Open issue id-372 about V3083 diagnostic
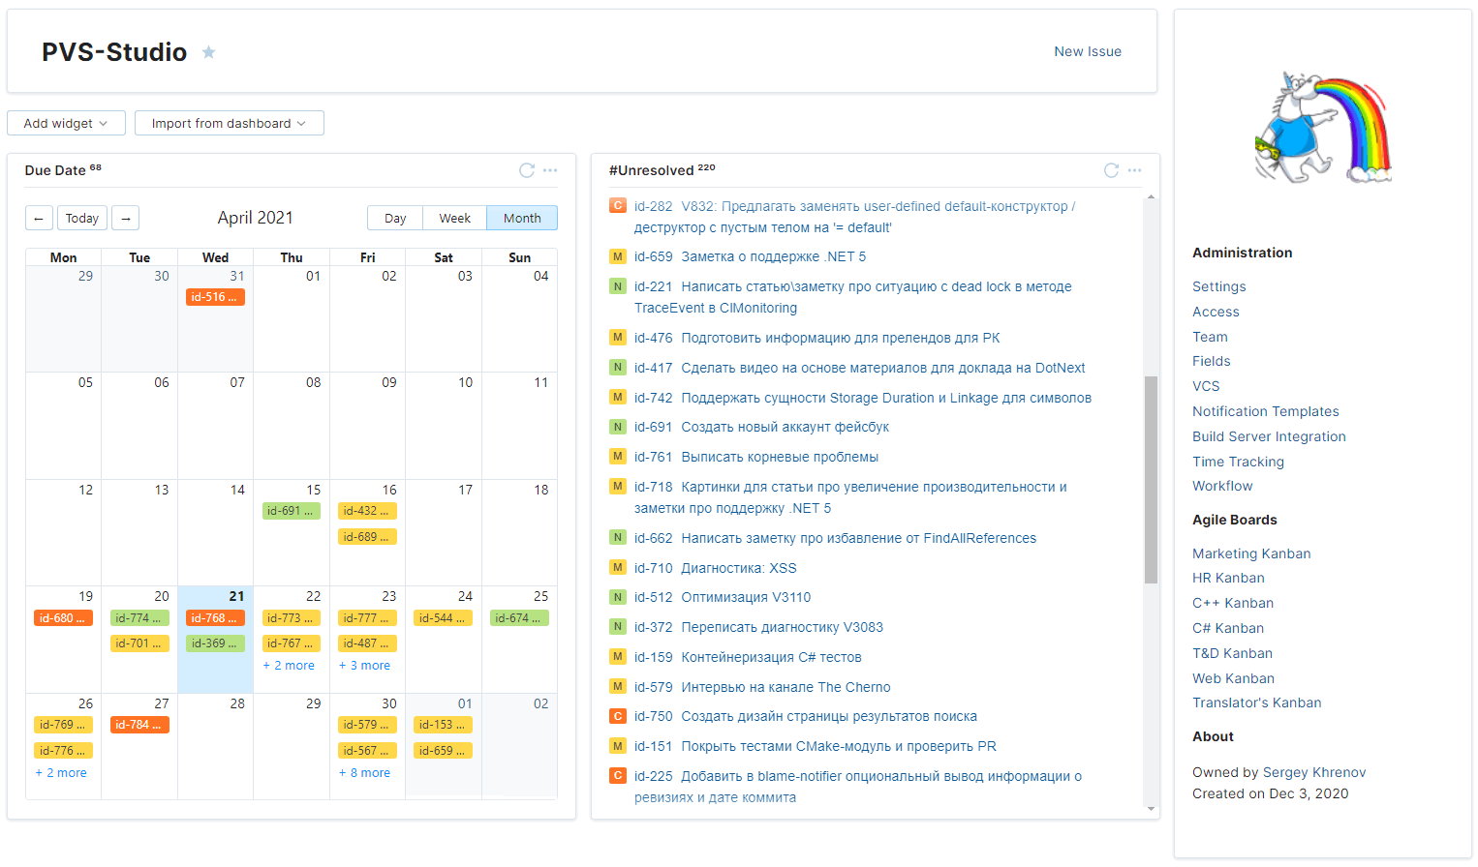 [x=758, y=627]
